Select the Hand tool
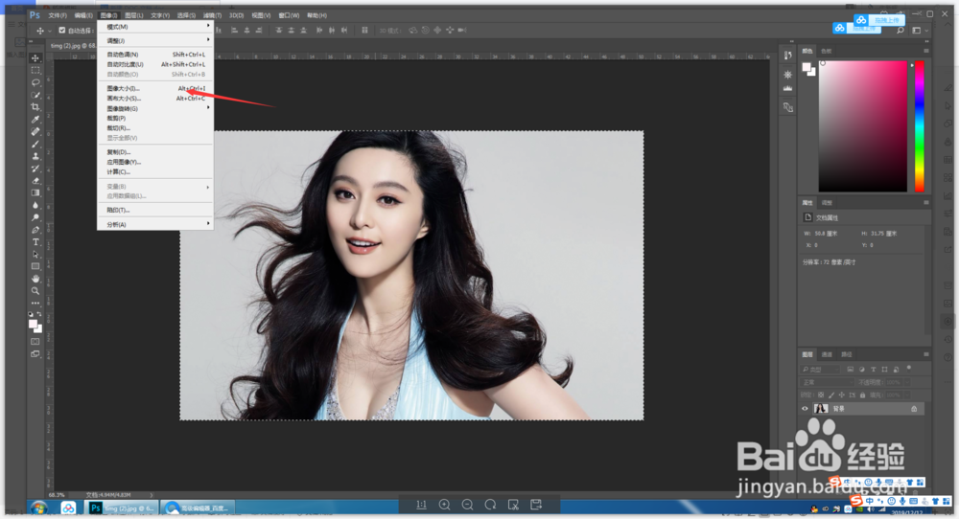 35,279
